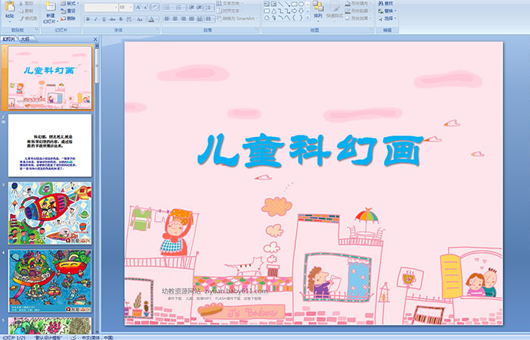This screenshot has width=530, height=340.
Task: Click the Increase Indent button
Action: pos(199,8)
